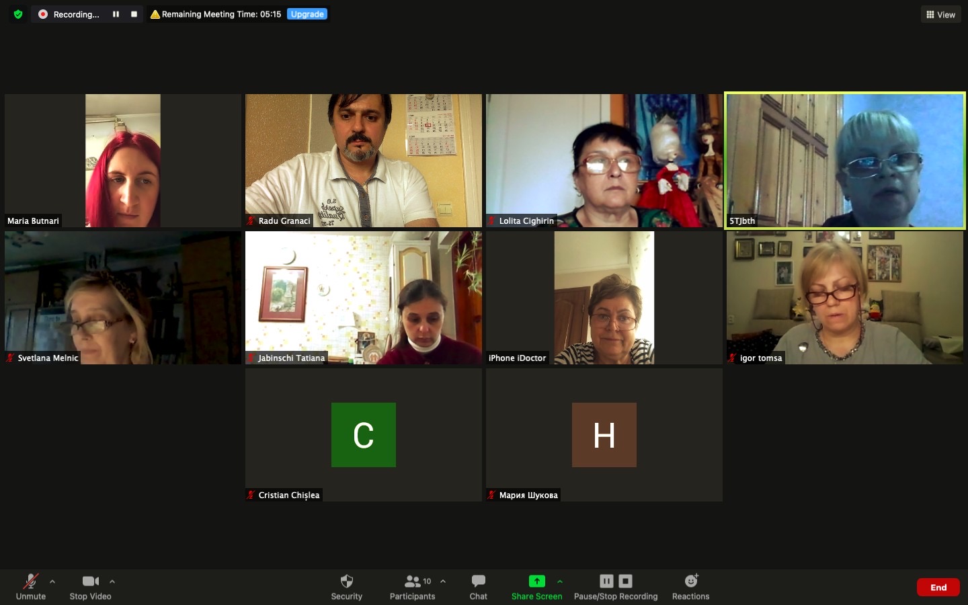This screenshot has width=968, height=605.
Task: Toggle Stop Video camera button
Action: (x=91, y=581)
